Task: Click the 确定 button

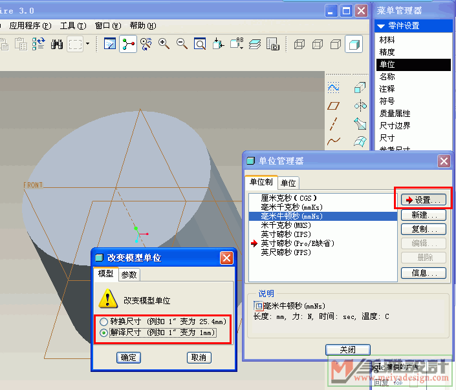Action: (x=129, y=357)
